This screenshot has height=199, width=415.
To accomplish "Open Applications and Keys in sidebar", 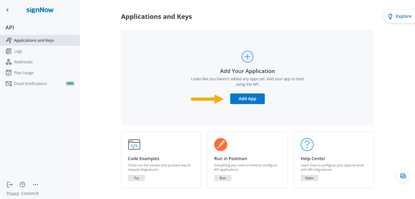I will [40, 40].
